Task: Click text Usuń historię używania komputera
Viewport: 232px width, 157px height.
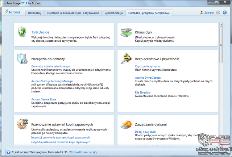Action: click(x=156, y=70)
